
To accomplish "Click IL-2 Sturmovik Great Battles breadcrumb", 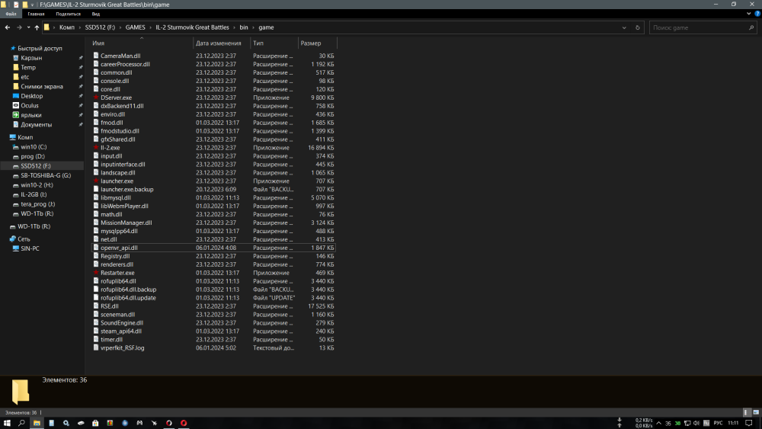I will [192, 27].
